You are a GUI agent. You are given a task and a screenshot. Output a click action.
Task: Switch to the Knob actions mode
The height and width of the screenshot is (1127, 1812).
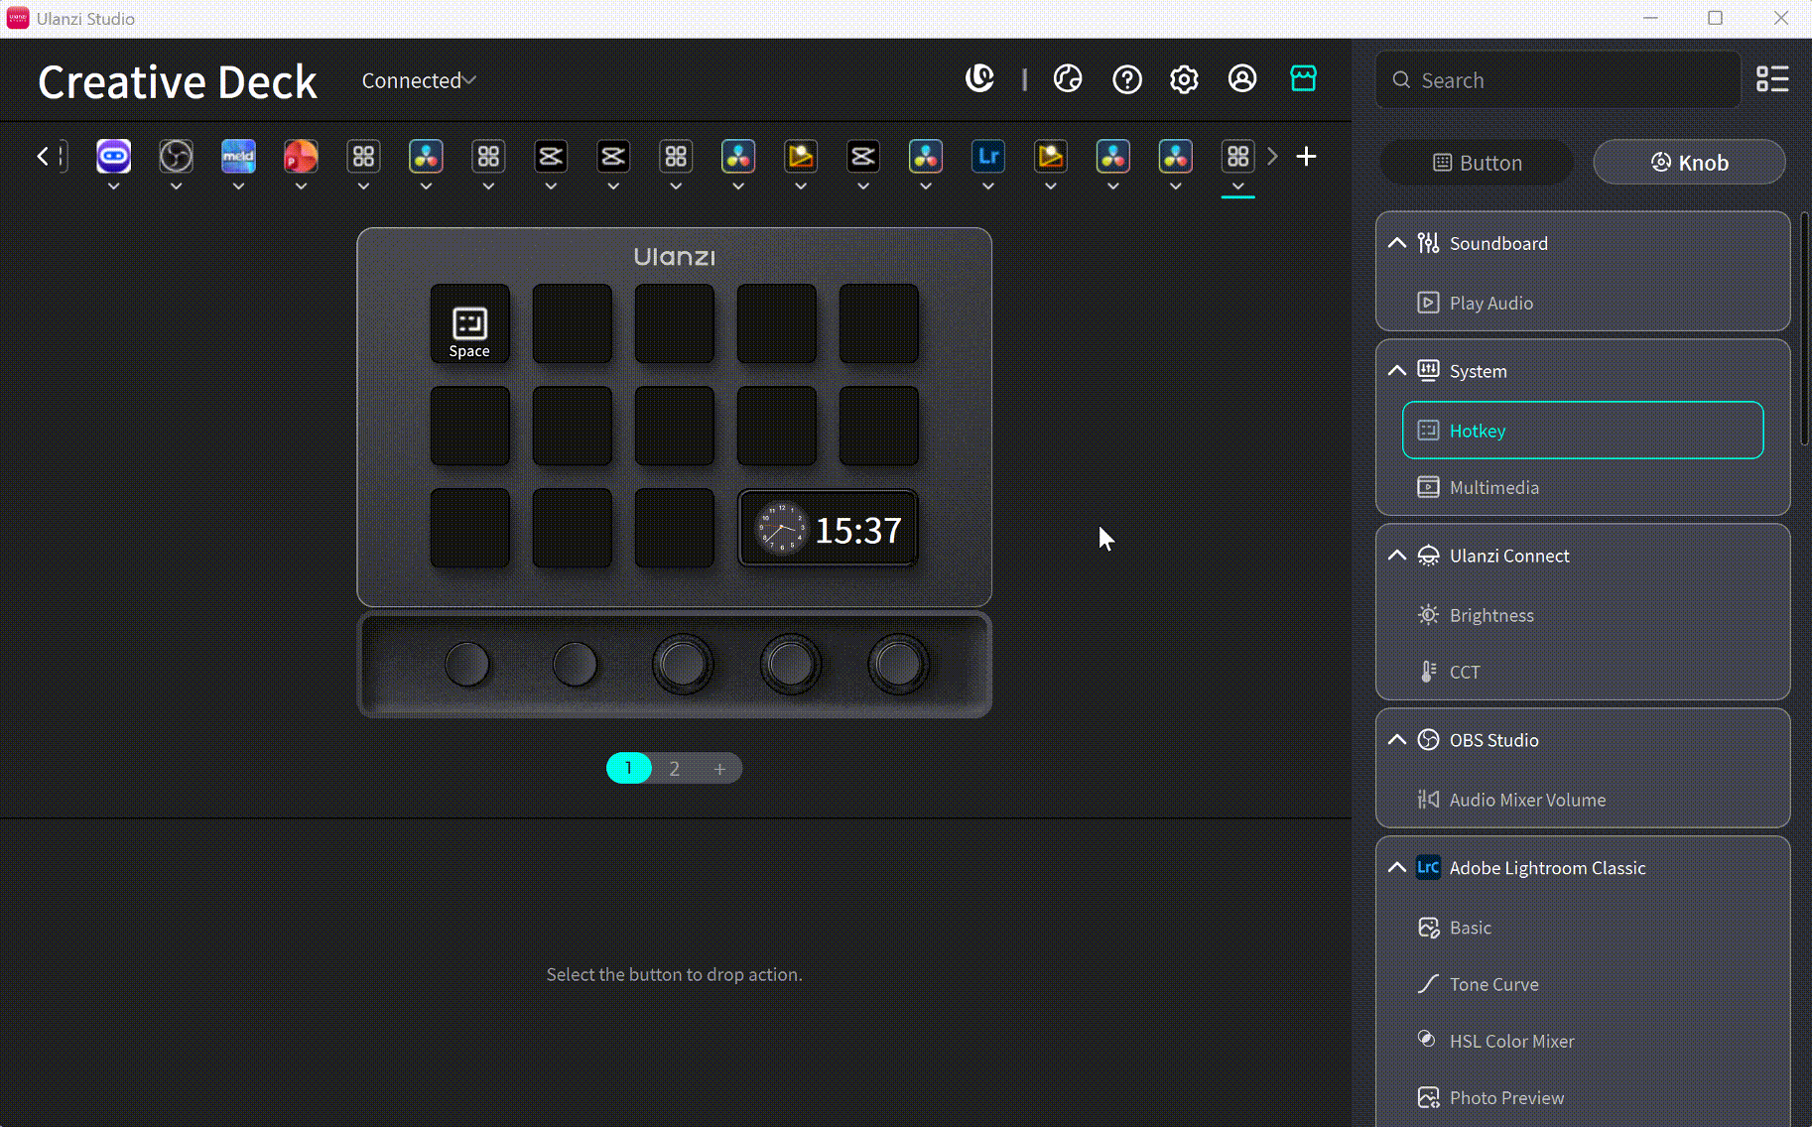pos(1689,163)
